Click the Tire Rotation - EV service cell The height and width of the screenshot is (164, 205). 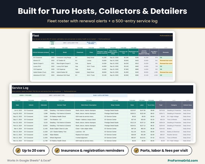(61, 120)
